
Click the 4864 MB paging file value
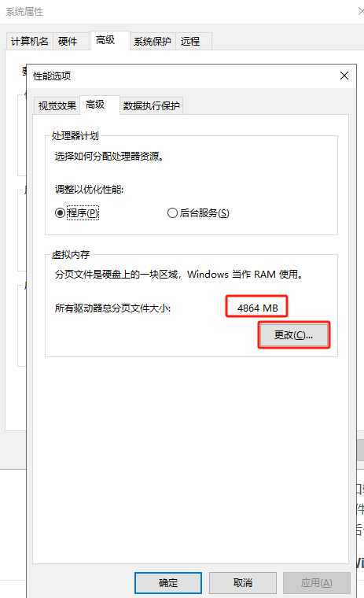click(258, 308)
